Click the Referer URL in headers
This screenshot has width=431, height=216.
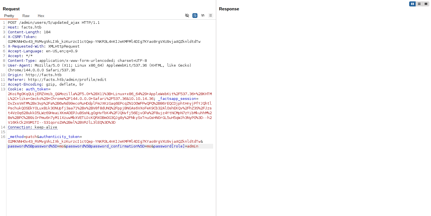[x=67, y=80]
